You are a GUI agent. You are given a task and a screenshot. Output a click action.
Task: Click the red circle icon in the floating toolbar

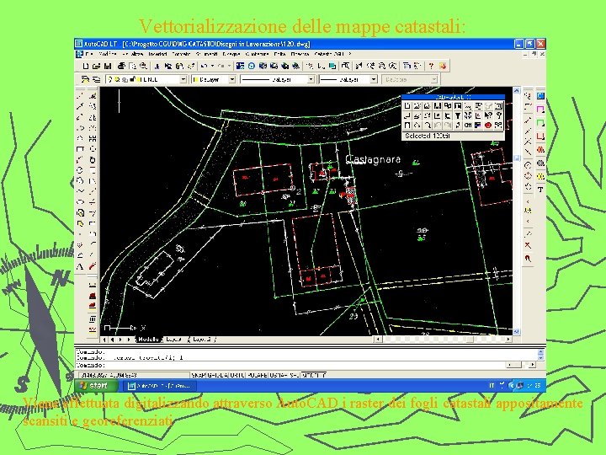click(x=487, y=126)
